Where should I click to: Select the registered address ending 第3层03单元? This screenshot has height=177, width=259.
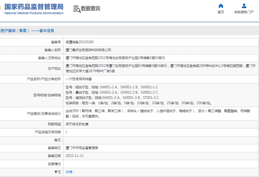pyautogui.click(x=115, y=58)
